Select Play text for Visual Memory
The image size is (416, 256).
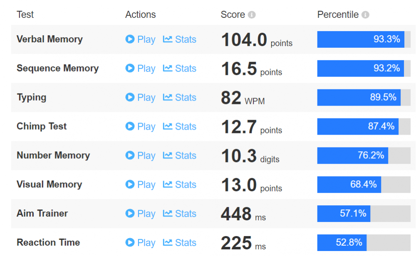click(x=146, y=185)
